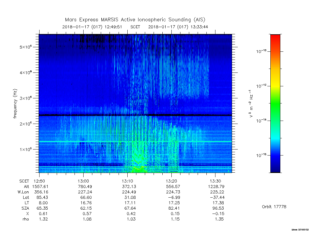Image resolution: width=309 pixels, height=231 pixels.
Task: Select the 13:20 time tick label
Action: [x=171, y=181]
